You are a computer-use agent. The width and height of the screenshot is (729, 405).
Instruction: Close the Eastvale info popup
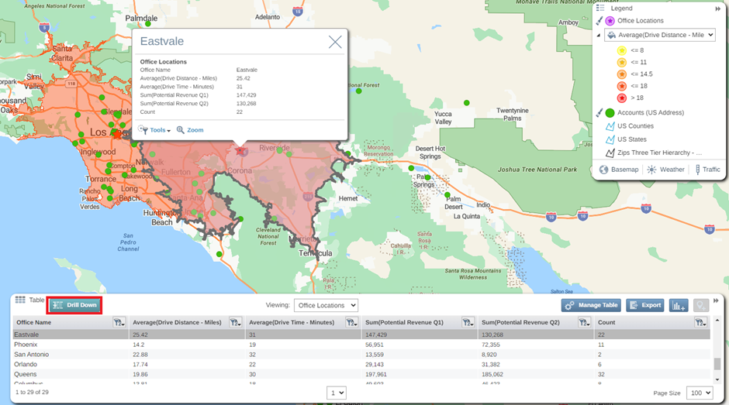[335, 42]
